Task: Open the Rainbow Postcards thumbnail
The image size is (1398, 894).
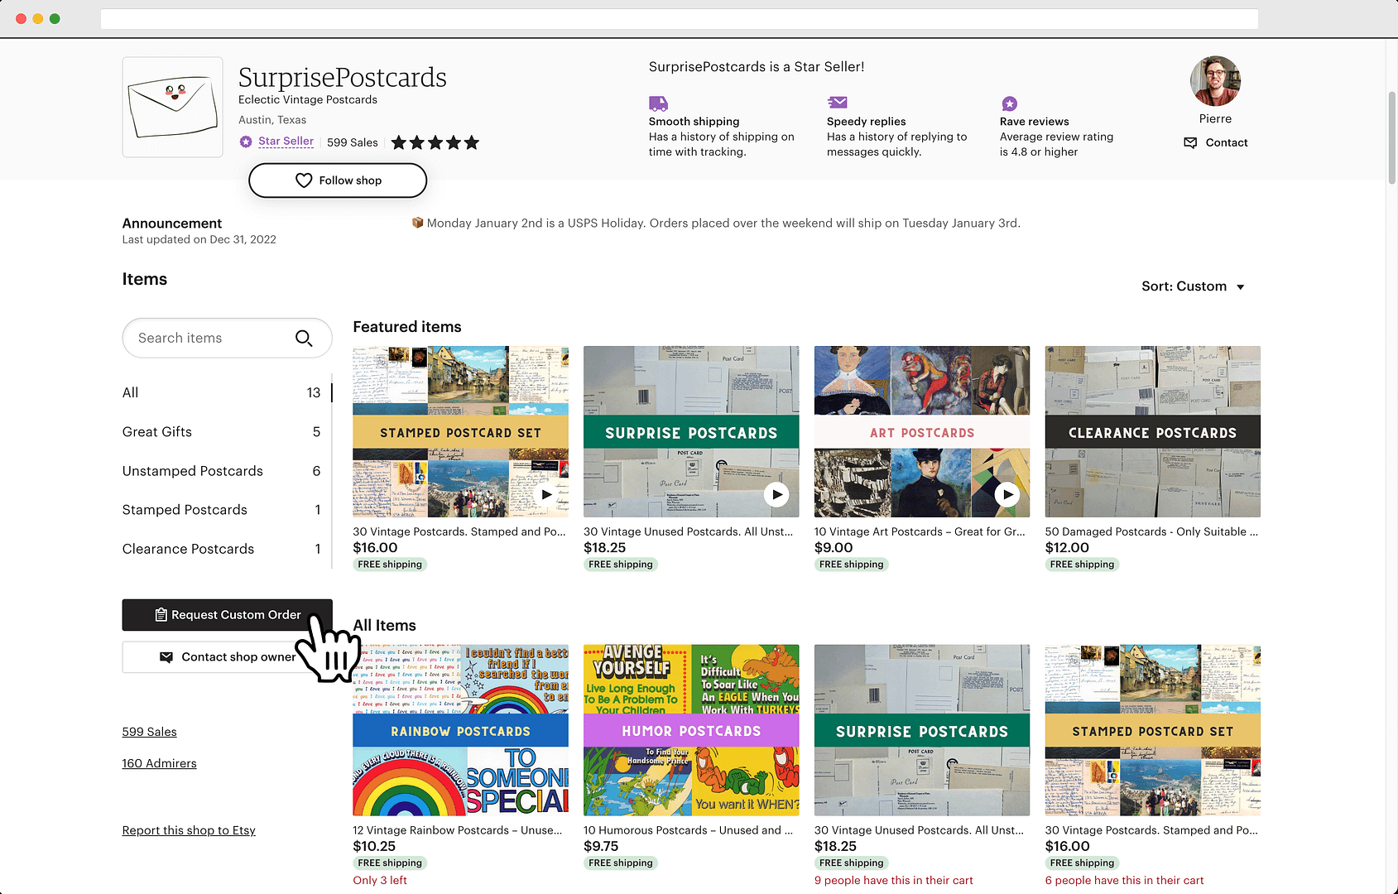Action: click(460, 730)
